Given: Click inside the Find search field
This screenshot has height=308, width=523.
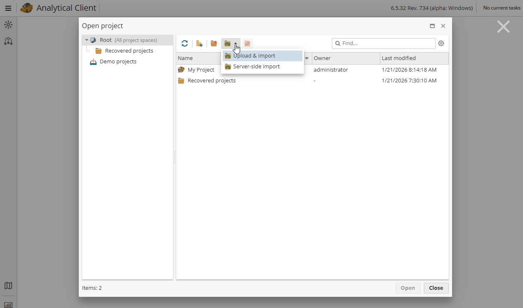Looking at the screenshot, I should pos(383,43).
